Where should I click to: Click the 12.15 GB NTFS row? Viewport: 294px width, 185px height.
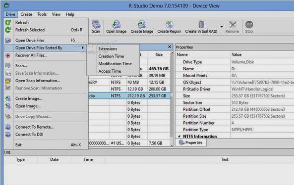coord(129,82)
